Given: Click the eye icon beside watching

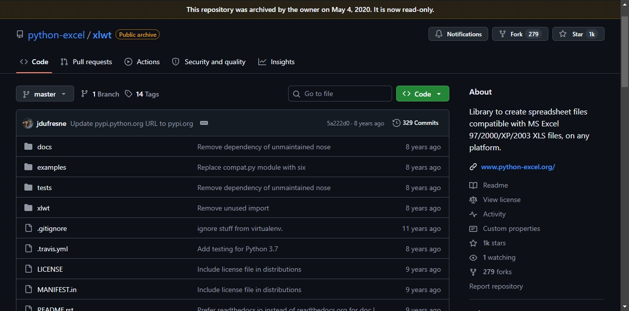Looking at the screenshot, I should pyautogui.click(x=473, y=257).
